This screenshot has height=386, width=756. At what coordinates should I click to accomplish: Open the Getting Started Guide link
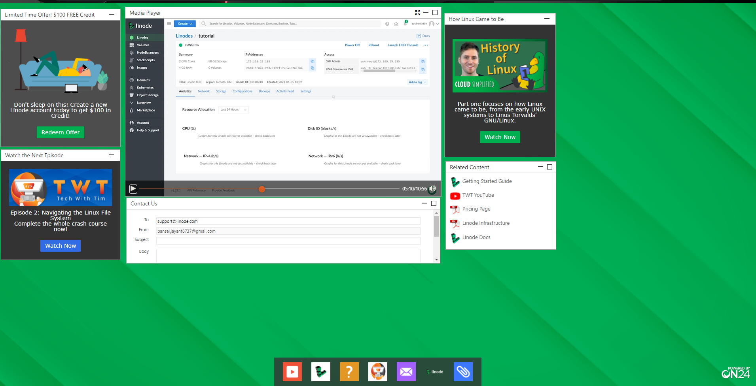click(487, 181)
